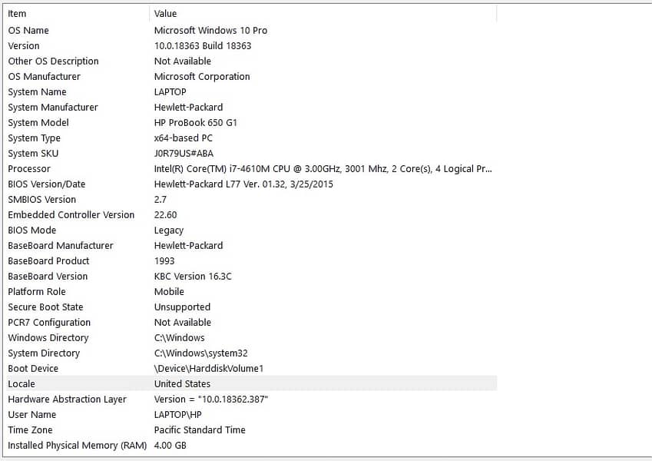652x461 pixels.
Task: Select the Version row
Action: (x=24, y=46)
